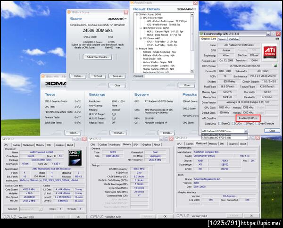Collapse the HDR/SM3.0 Score tree node
The width and height of the screenshot is (283, 228).
coord(141,28)
